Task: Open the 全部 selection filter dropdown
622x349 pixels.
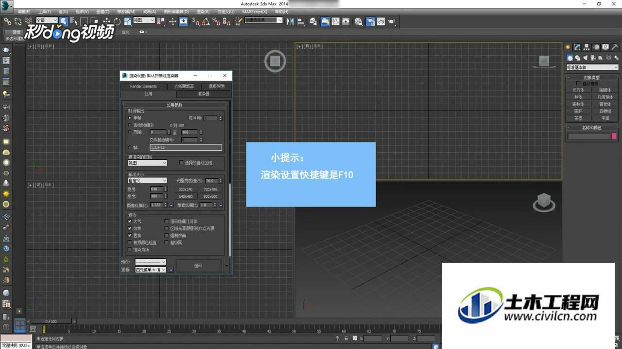Action: (x=47, y=20)
